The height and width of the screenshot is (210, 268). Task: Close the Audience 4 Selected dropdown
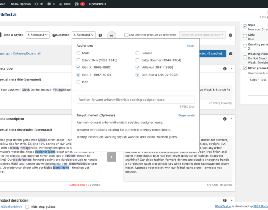tap(84, 35)
